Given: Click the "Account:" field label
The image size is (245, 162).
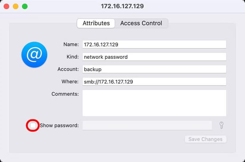Looking at the screenshot, I should [x=68, y=69].
